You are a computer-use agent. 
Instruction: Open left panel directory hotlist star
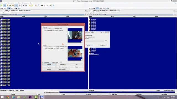[85, 15]
